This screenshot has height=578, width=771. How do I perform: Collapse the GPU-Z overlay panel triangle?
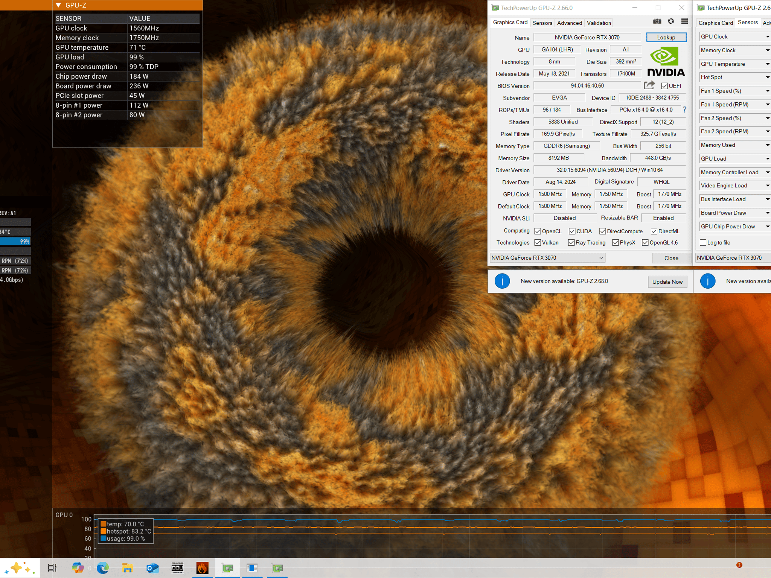pyautogui.click(x=58, y=5)
